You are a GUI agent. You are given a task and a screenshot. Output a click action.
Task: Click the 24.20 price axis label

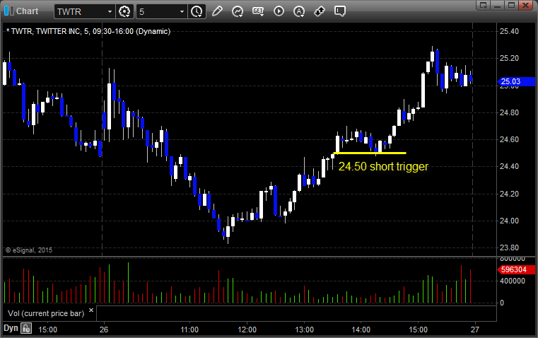coord(509,194)
